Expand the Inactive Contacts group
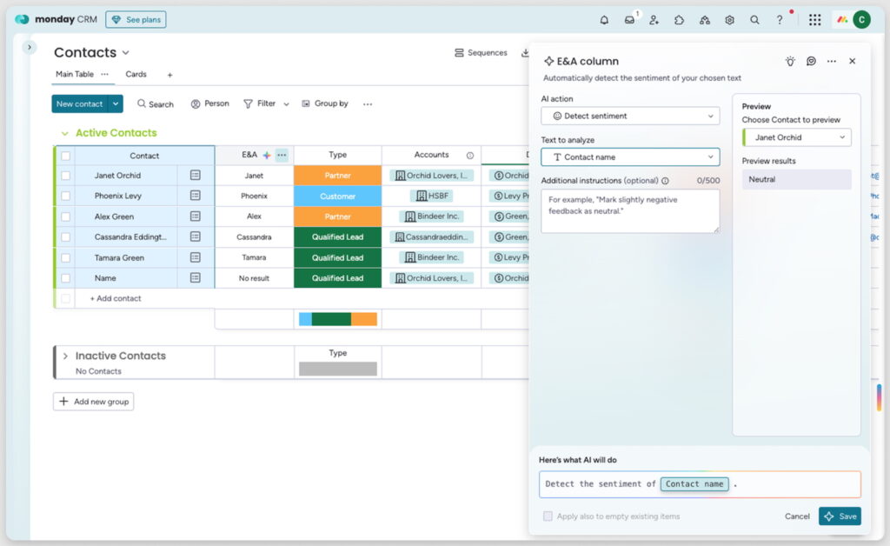This screenshot has height=546, width=890. click(65, 356)
